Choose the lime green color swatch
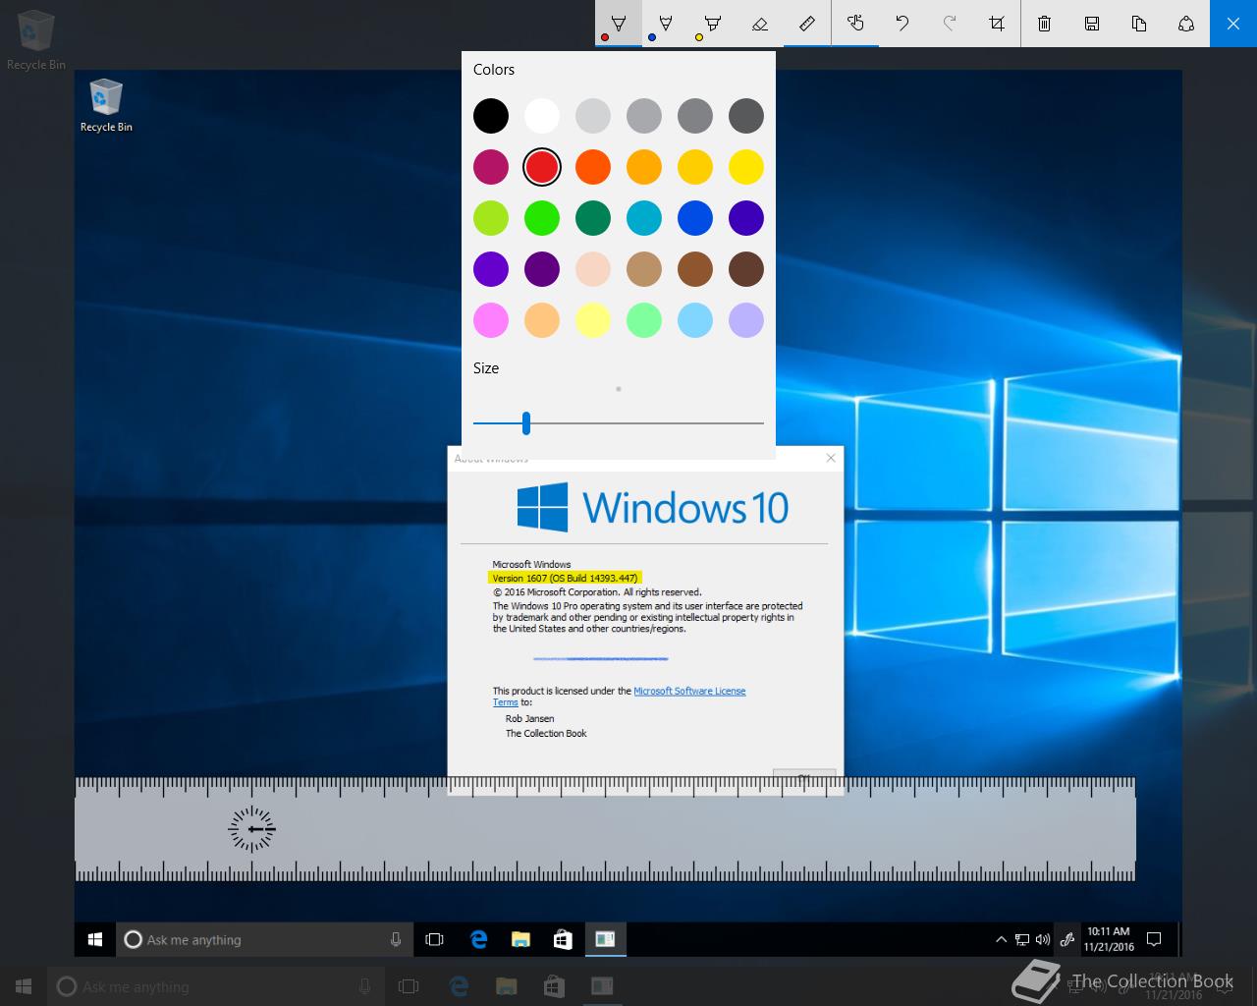The image size is (1257, 1006). [x=491, y=218]
